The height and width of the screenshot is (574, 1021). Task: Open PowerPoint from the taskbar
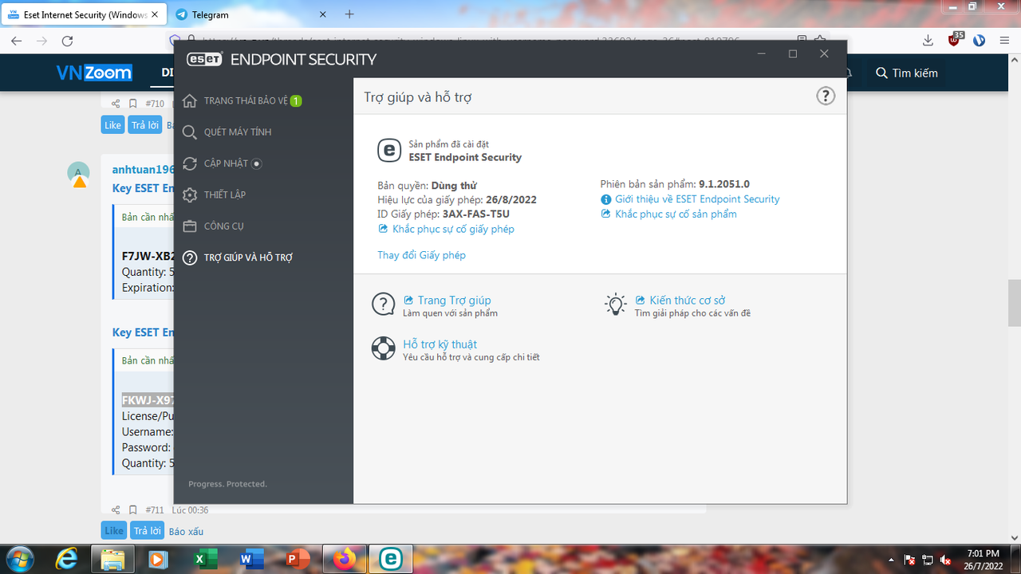click(297, 559)
